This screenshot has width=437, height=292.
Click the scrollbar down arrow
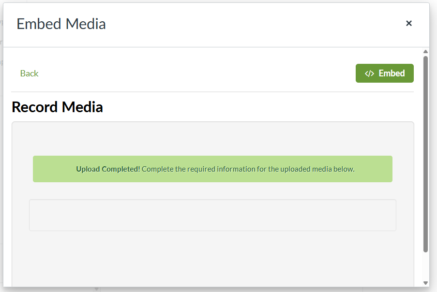(x=425, y=283)
